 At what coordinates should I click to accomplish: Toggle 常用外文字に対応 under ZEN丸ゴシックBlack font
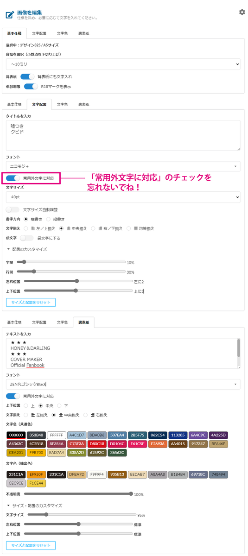[x=13, y=396]
